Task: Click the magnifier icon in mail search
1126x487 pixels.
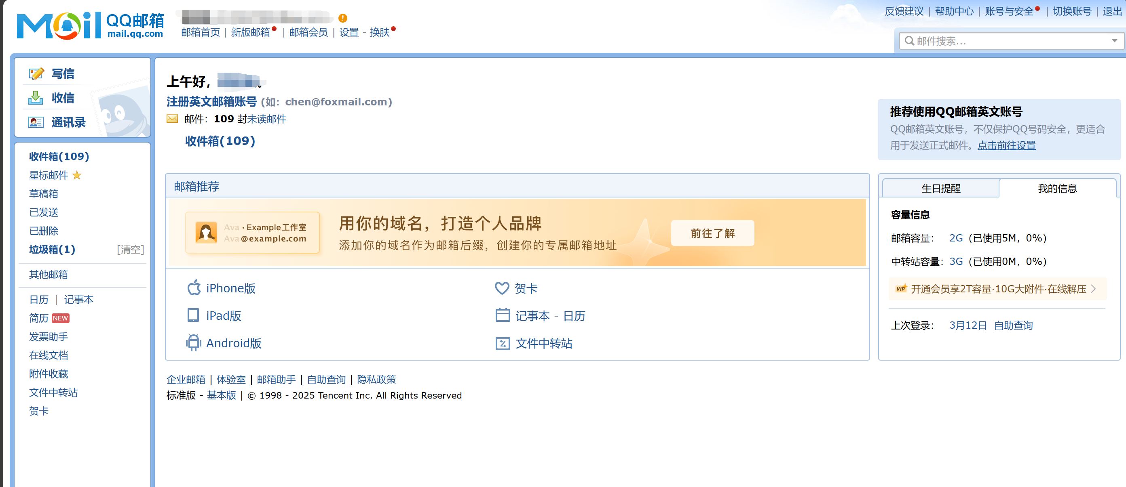Action: [x=909, y=41]
